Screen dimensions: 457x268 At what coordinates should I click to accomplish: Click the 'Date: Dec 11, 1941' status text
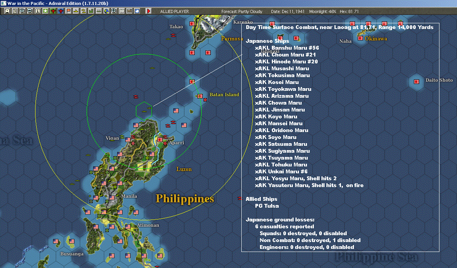click(x=287, y=11)
